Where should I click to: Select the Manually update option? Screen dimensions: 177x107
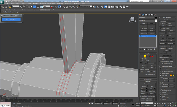pos(160,100)
